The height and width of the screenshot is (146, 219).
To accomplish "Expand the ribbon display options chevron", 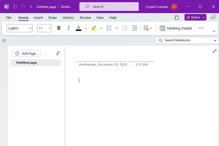I will click(214, 31).
